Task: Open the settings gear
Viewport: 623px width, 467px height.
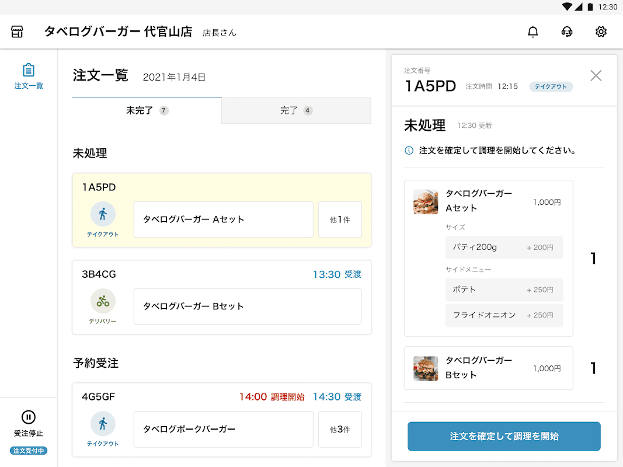Action: click(601, 32)
